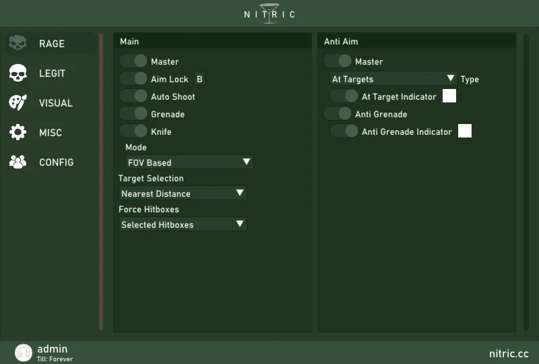This screenshot has width=539, height=364.
Task: Click the Aim Lock keybind B button
Action: (199, 79)
